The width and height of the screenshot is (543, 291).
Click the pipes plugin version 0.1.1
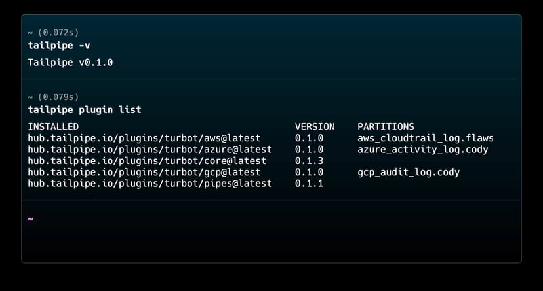click(309, 184)
